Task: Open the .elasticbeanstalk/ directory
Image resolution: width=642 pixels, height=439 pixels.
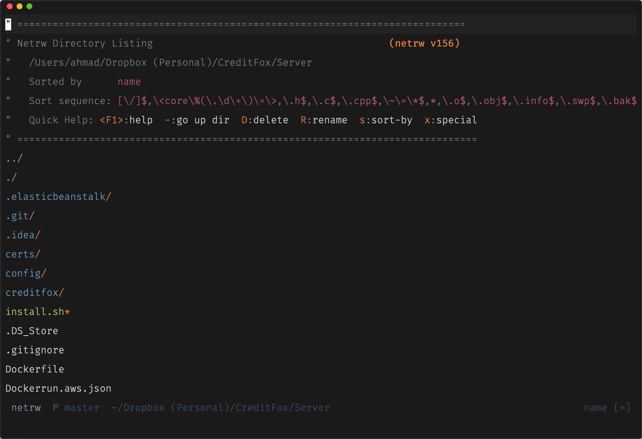Action: pyautogui.click(x=58, y=197)
